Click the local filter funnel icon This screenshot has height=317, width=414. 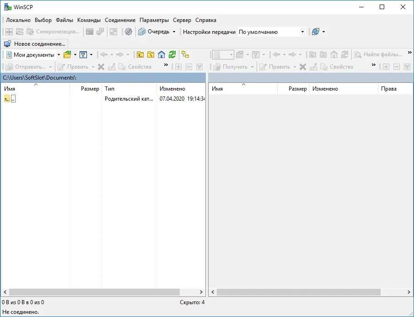pos(83,54)
